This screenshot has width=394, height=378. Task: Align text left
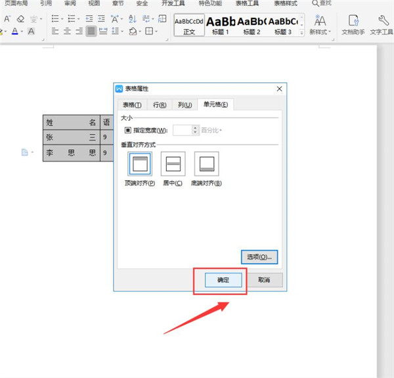pyautogui.click(x=55, y=31)
